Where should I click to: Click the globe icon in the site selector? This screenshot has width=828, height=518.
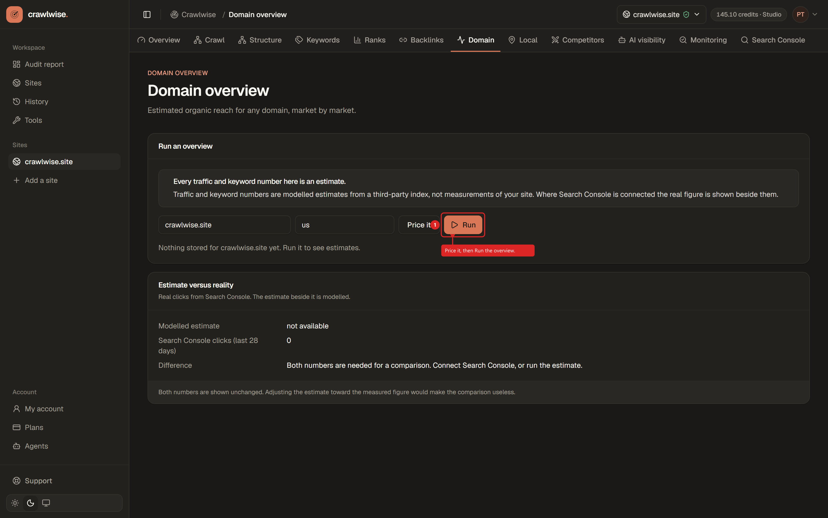(x=626, y=15)
